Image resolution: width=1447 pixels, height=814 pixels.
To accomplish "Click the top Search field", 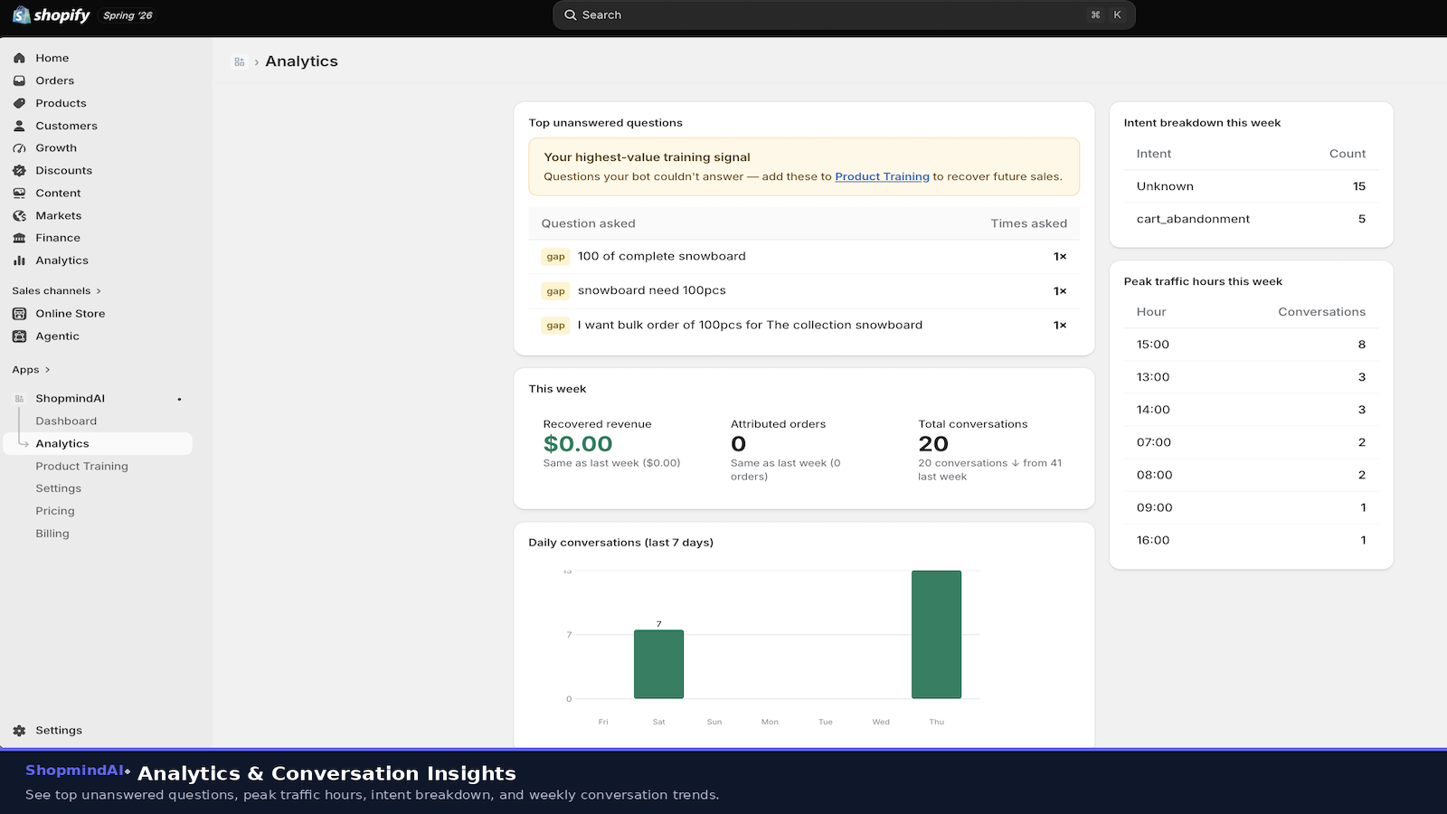I will point(844,15).
